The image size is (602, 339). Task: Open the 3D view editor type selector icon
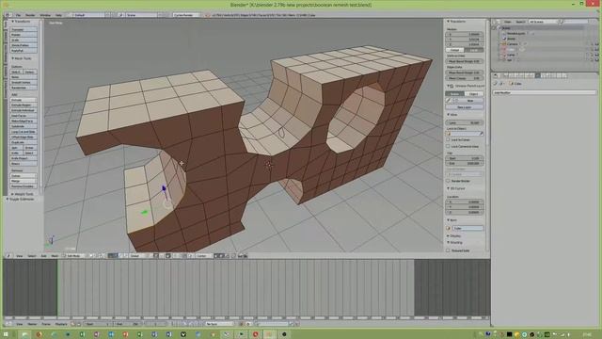point(8,255)
